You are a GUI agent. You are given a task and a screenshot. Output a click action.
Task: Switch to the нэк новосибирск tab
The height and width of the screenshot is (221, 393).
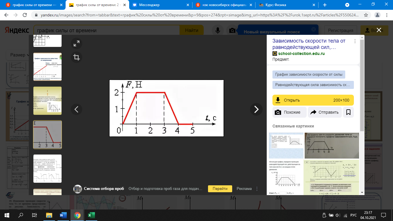click(224, 5)
